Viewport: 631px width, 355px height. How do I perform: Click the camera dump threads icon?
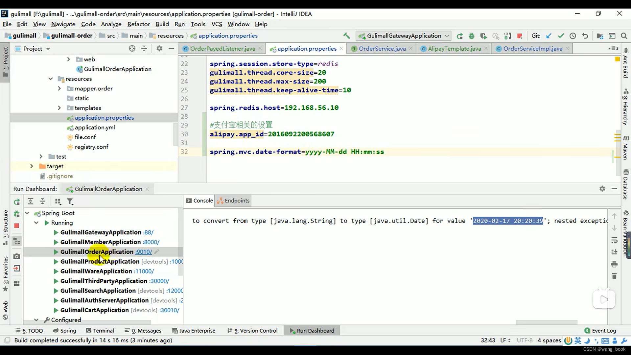point(17,256)
